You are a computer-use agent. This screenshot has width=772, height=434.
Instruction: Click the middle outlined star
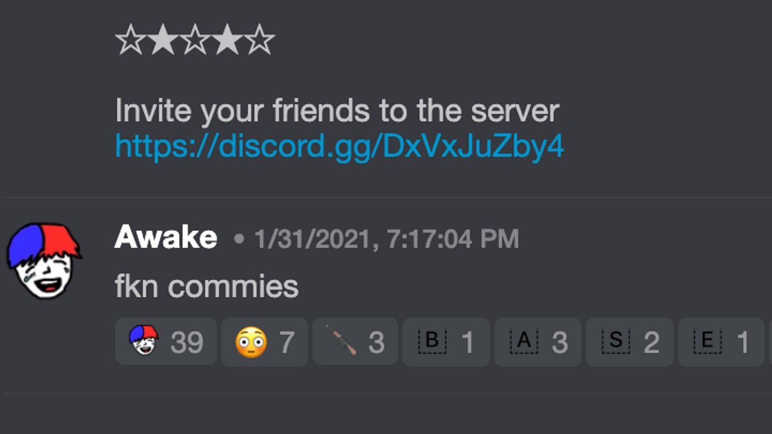195,40
